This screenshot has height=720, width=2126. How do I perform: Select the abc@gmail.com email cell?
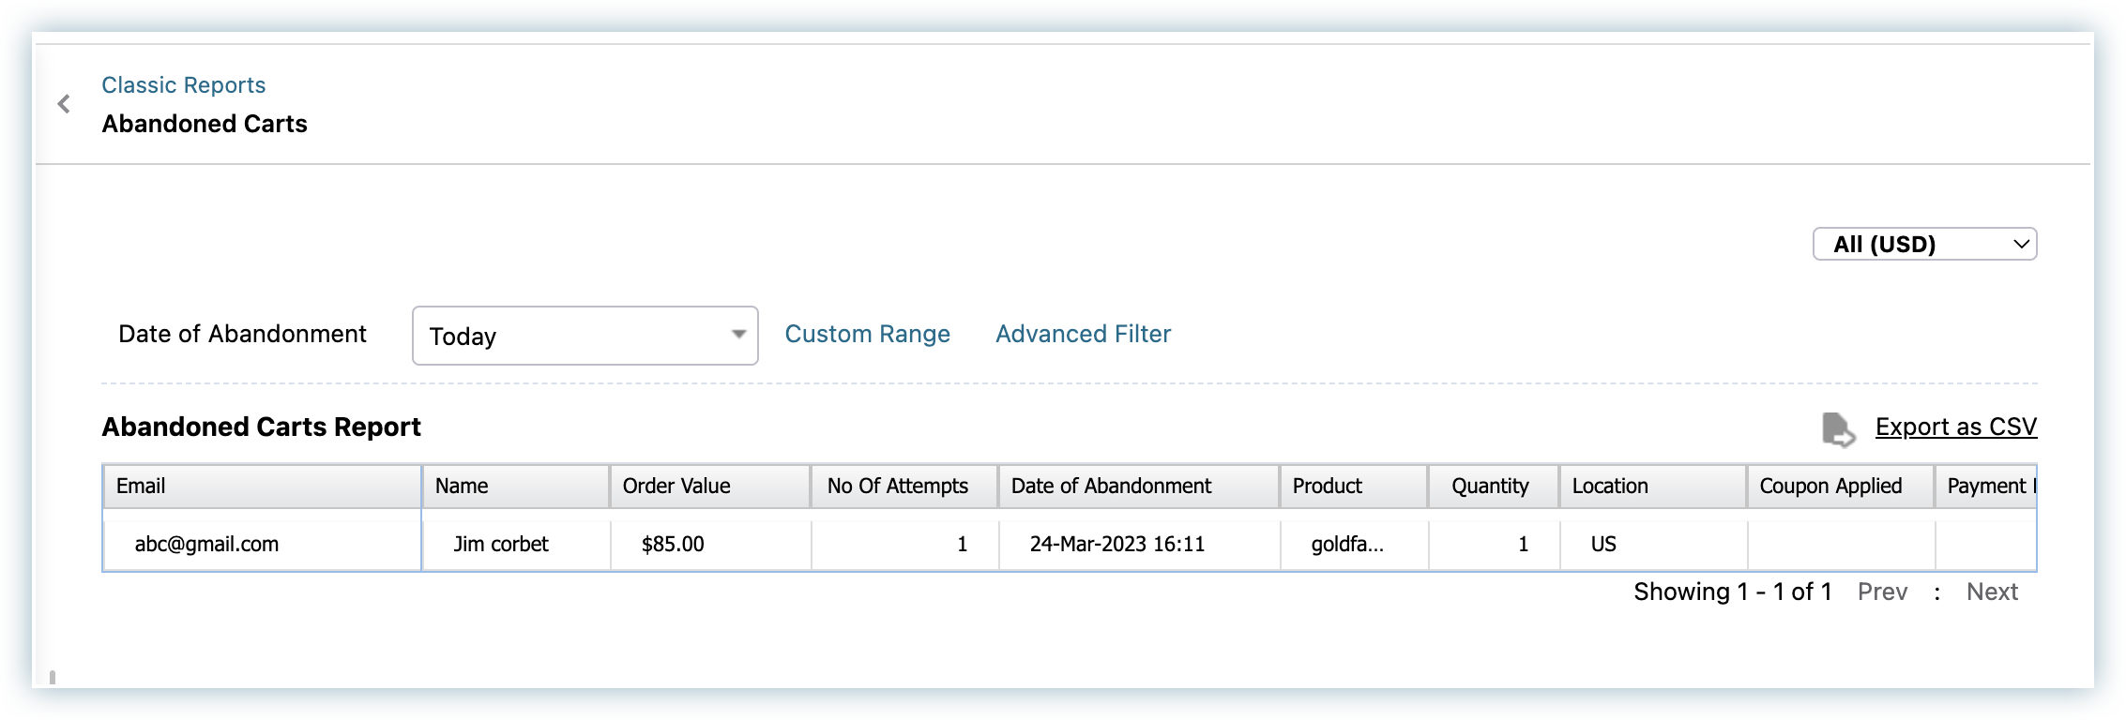[207, 545]
